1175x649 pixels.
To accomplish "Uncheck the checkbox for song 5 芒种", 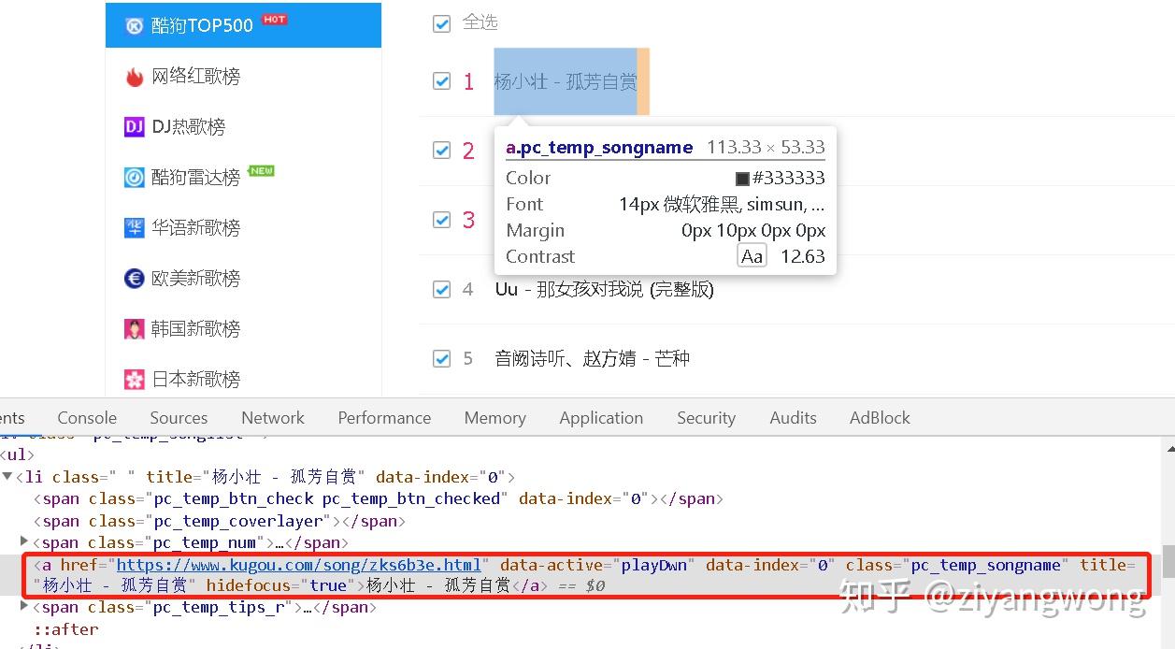I will (x=442, y=359).
